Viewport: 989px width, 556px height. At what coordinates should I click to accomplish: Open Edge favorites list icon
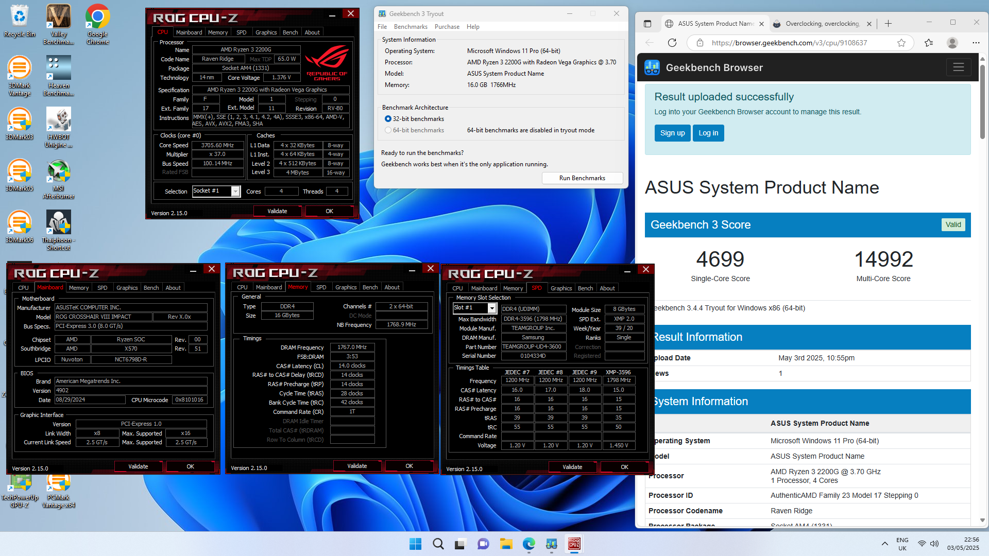coord(929,43)
